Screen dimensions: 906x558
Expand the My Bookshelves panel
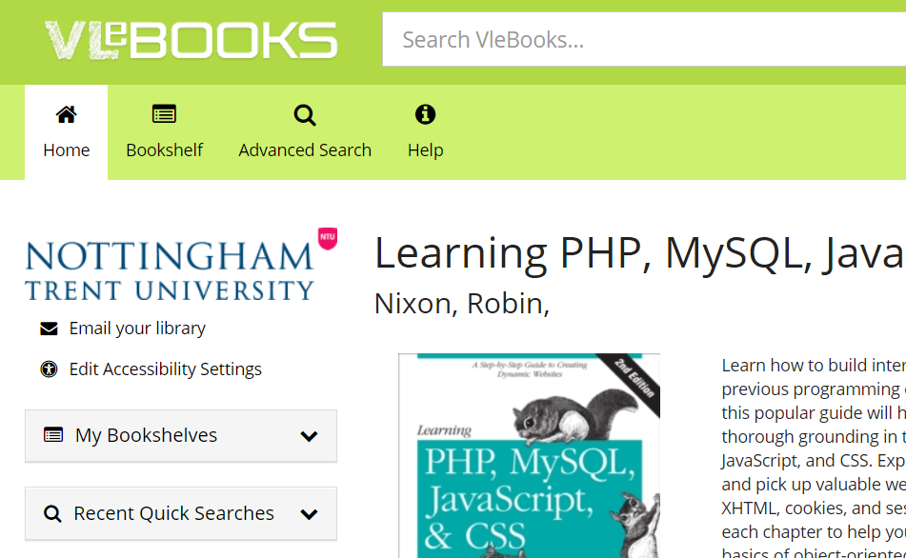click(181, 435)
